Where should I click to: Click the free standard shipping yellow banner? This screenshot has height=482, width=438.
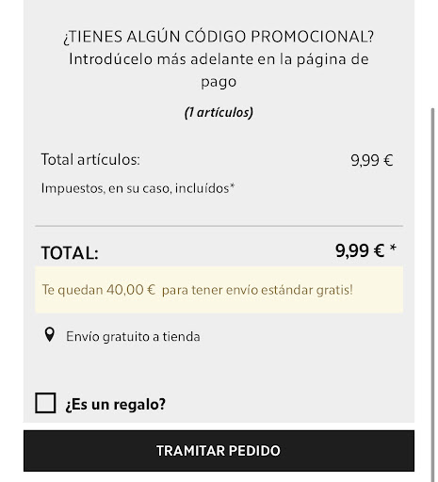[219, 290]
